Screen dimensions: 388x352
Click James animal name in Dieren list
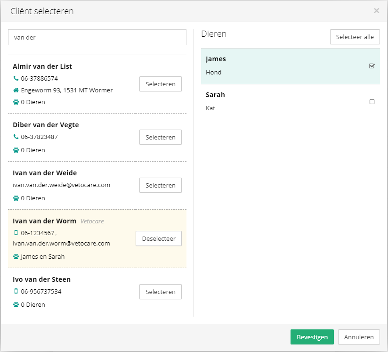tap(216, 59)
